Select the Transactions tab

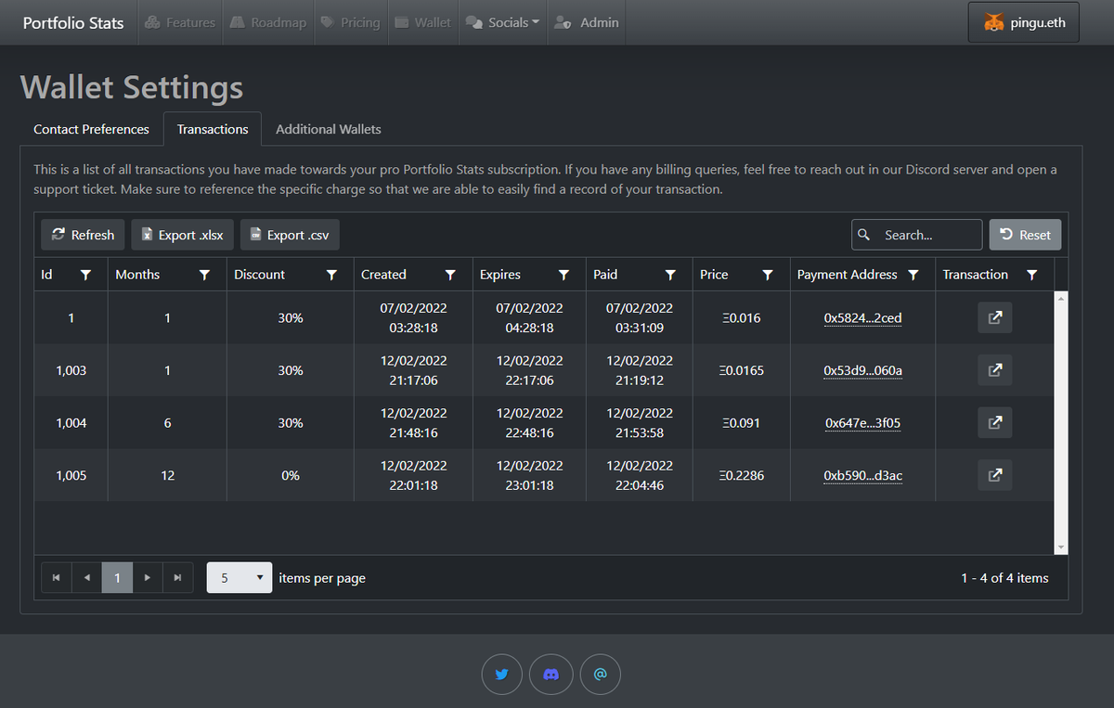[x=213, y=129]
